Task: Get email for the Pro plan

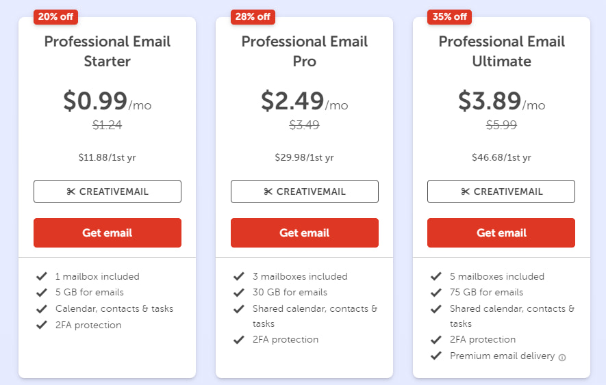Action: click(305, 233)
